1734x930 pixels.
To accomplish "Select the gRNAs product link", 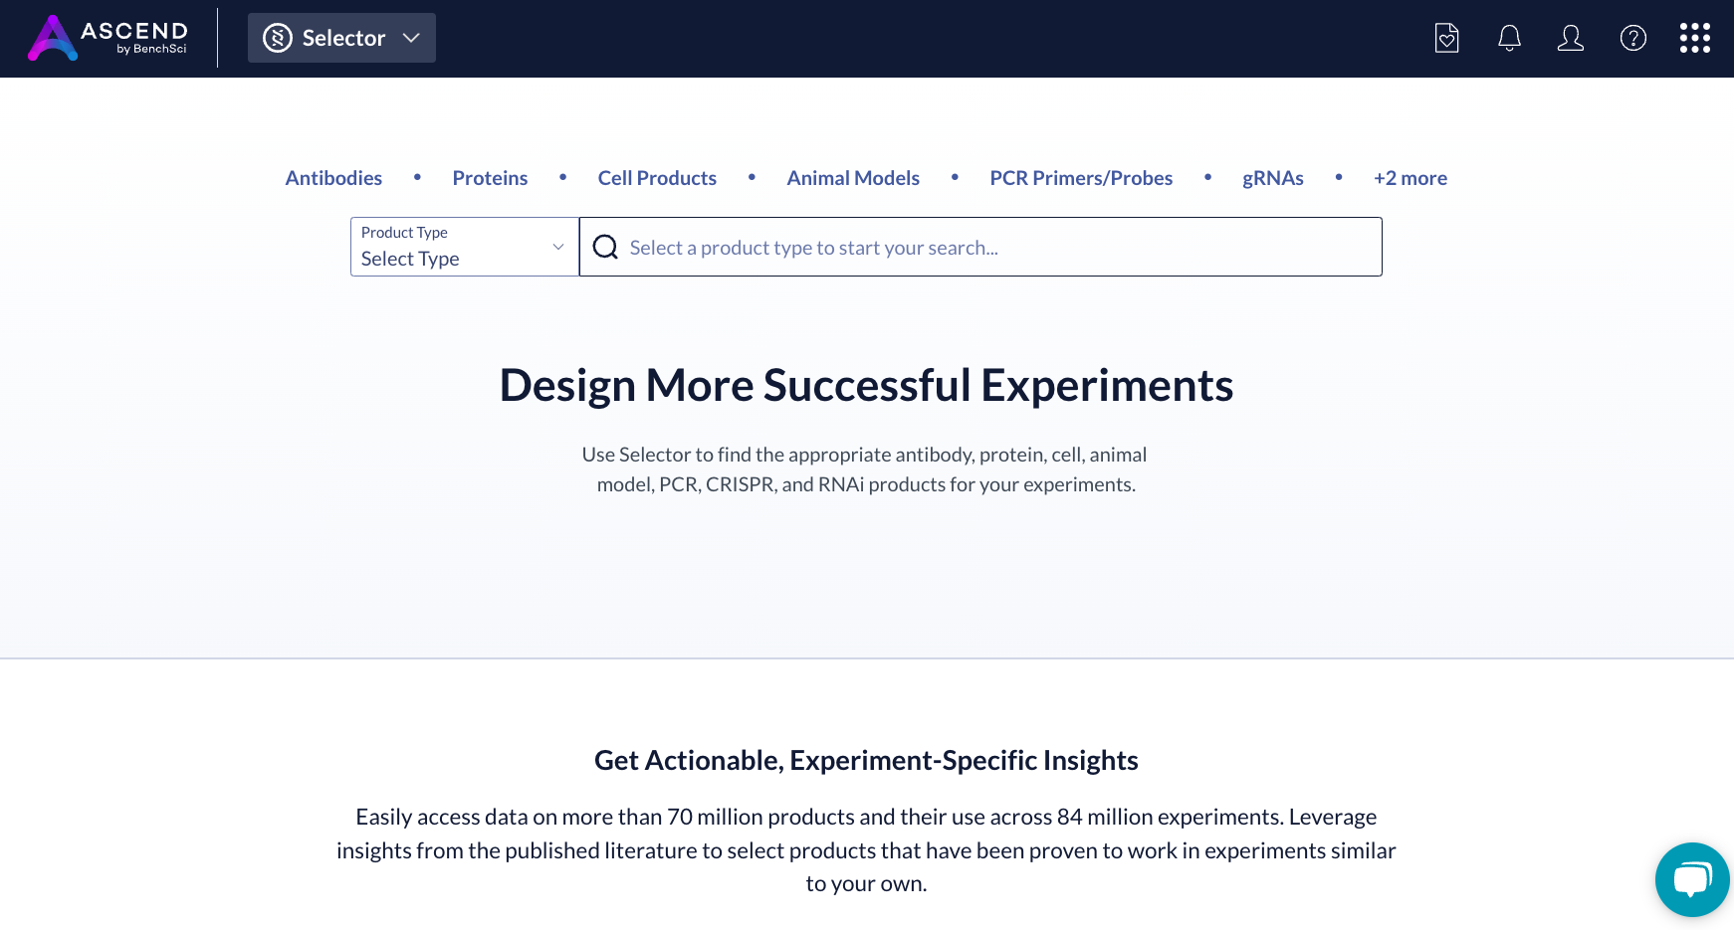I will point(1273,178).
